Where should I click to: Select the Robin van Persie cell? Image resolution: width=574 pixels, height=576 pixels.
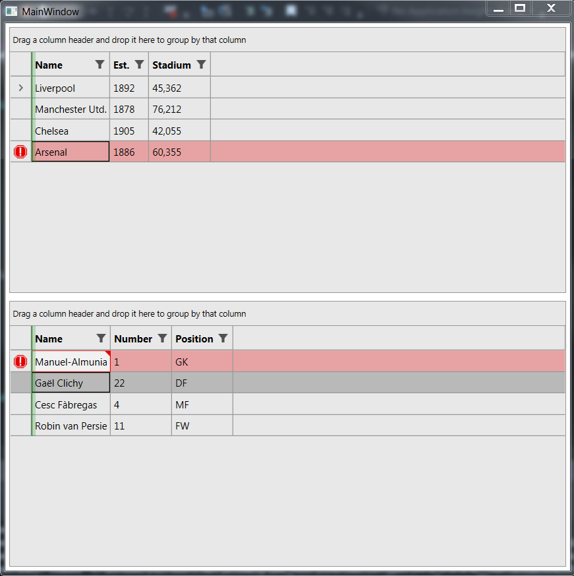[x=72, y=426]
